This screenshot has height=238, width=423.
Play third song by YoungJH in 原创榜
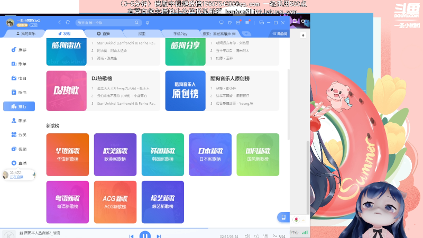(x=234, y=103)
